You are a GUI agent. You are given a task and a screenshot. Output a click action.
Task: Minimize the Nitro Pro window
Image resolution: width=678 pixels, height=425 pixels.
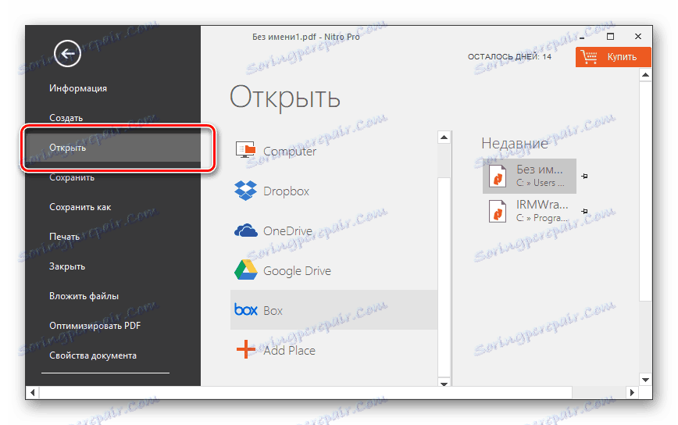(582, 37)
